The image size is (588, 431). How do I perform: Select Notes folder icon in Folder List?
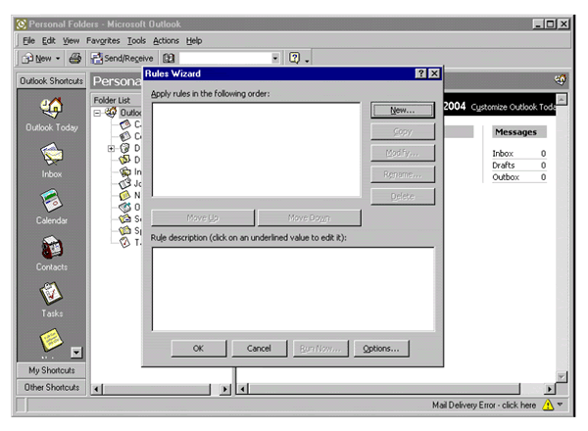coord(124,195)
